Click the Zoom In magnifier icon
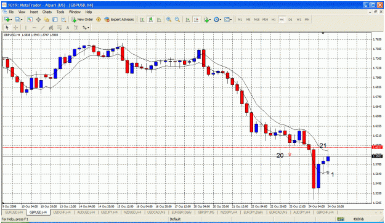 click(169, 19)
